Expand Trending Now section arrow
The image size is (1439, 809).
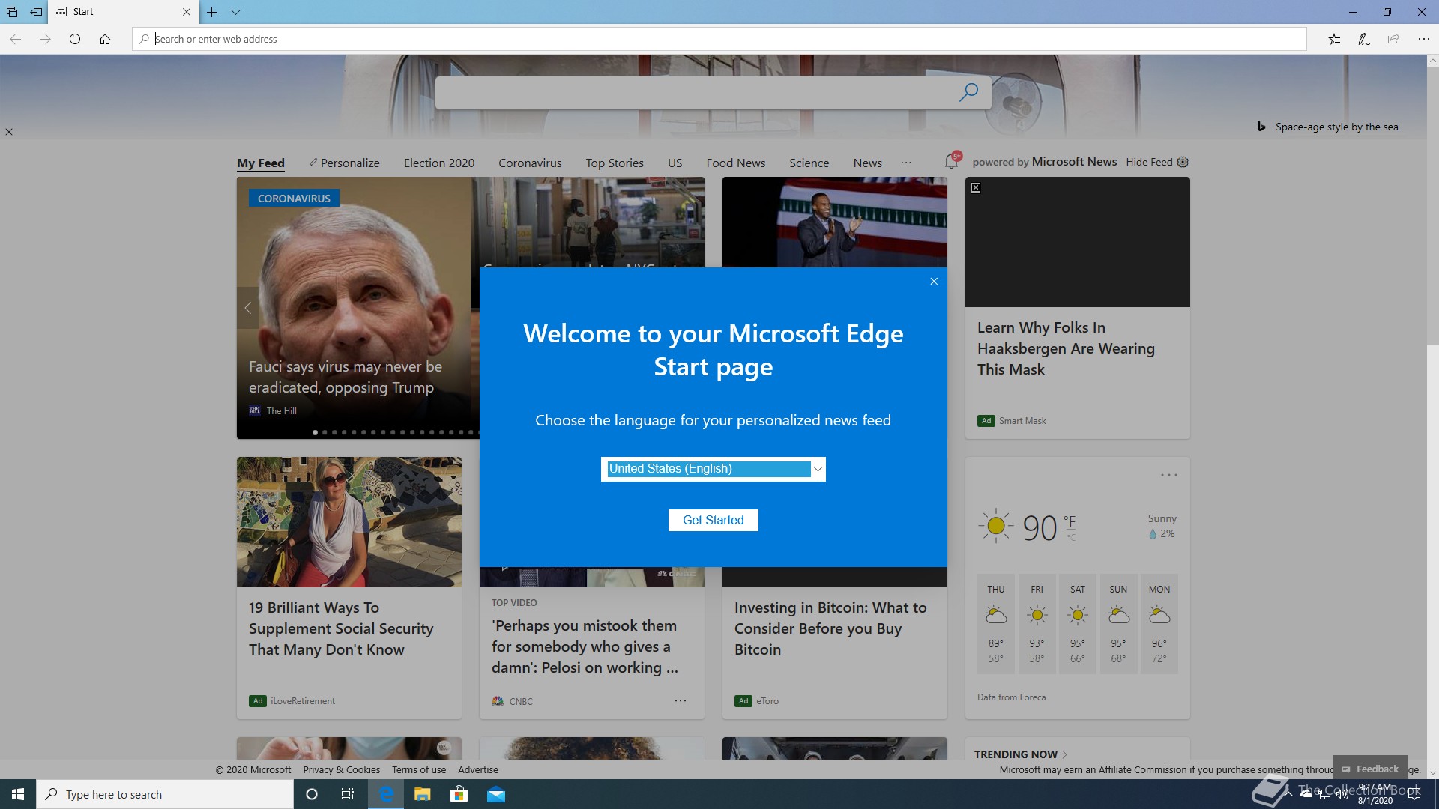coord(1064,754)
